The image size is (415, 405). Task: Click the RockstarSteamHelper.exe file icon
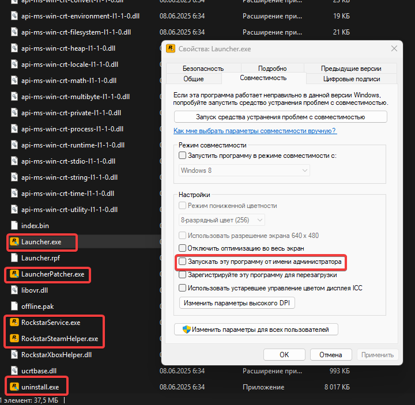coord(14,338)
